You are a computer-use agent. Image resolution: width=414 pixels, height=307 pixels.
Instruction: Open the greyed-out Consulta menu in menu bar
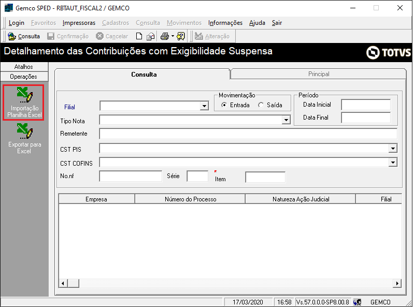tap(148, 23)
